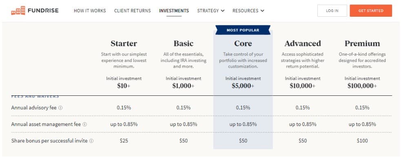The image size is (401, 159).
Task: Click the Premium $100,000+ initial investment
Action: point(362,86)
